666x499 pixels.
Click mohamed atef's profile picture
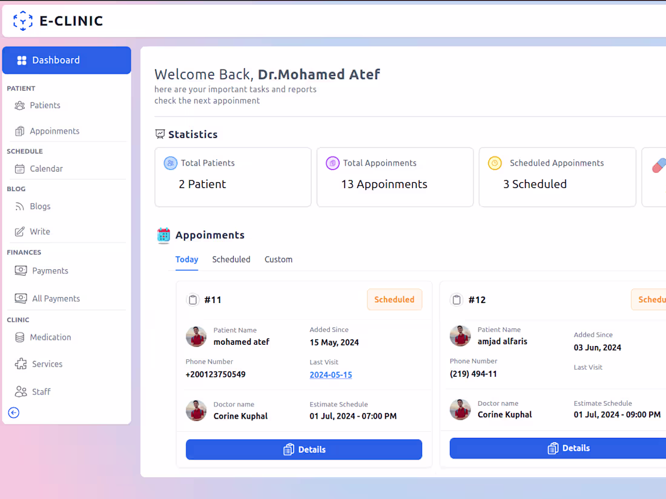pos(196,336)
